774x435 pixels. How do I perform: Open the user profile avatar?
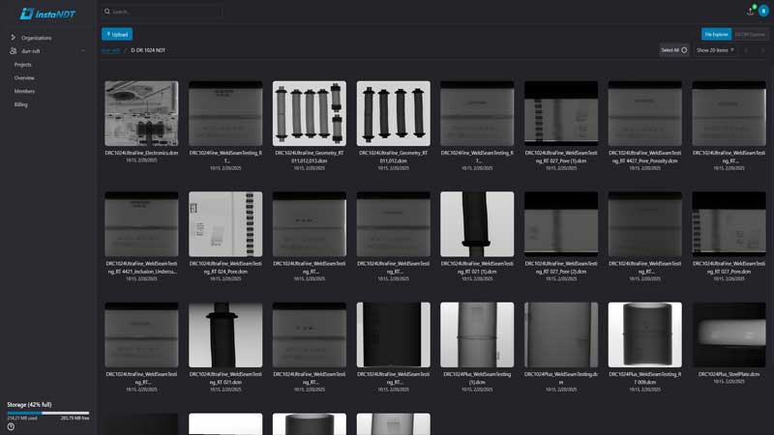pos(763,12)
